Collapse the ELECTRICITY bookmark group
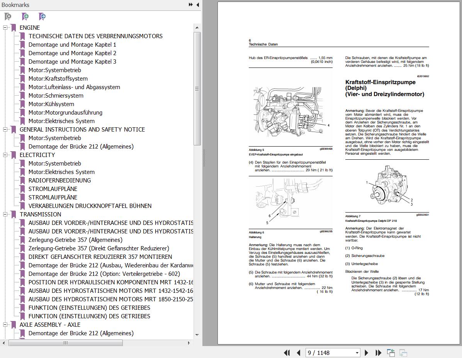 (x=5, y=155)
